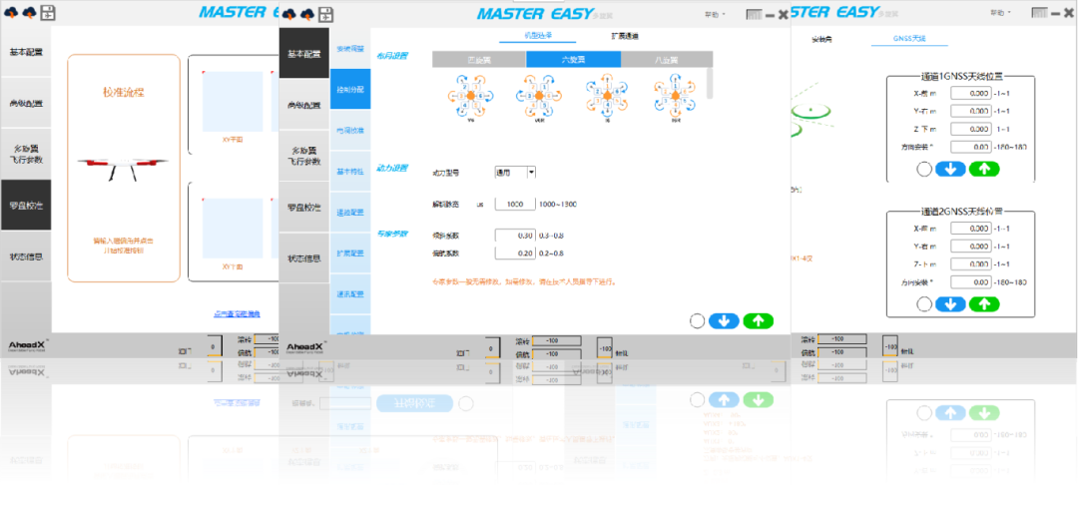This screenshot has height=506, width=1078.
Task: Toggle the circle beside arrows in 通道2GNSS panel
Action: coord(924,303)
